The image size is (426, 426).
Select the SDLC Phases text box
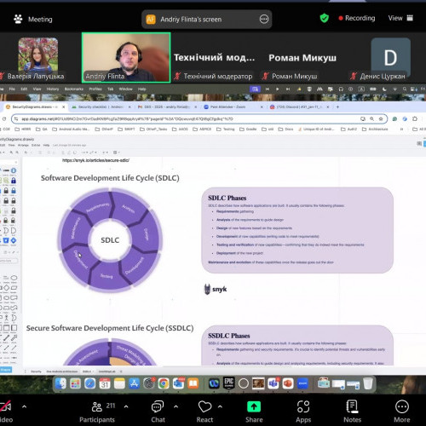(297, 230)
